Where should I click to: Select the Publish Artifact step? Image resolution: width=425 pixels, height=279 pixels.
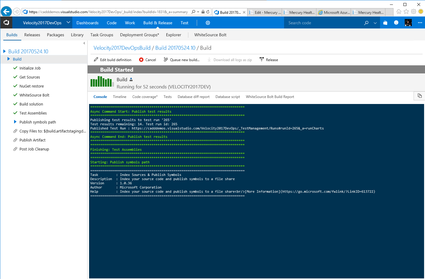[x=32, y=140]
